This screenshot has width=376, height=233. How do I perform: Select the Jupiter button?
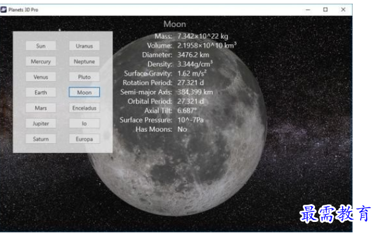point(41,124)
